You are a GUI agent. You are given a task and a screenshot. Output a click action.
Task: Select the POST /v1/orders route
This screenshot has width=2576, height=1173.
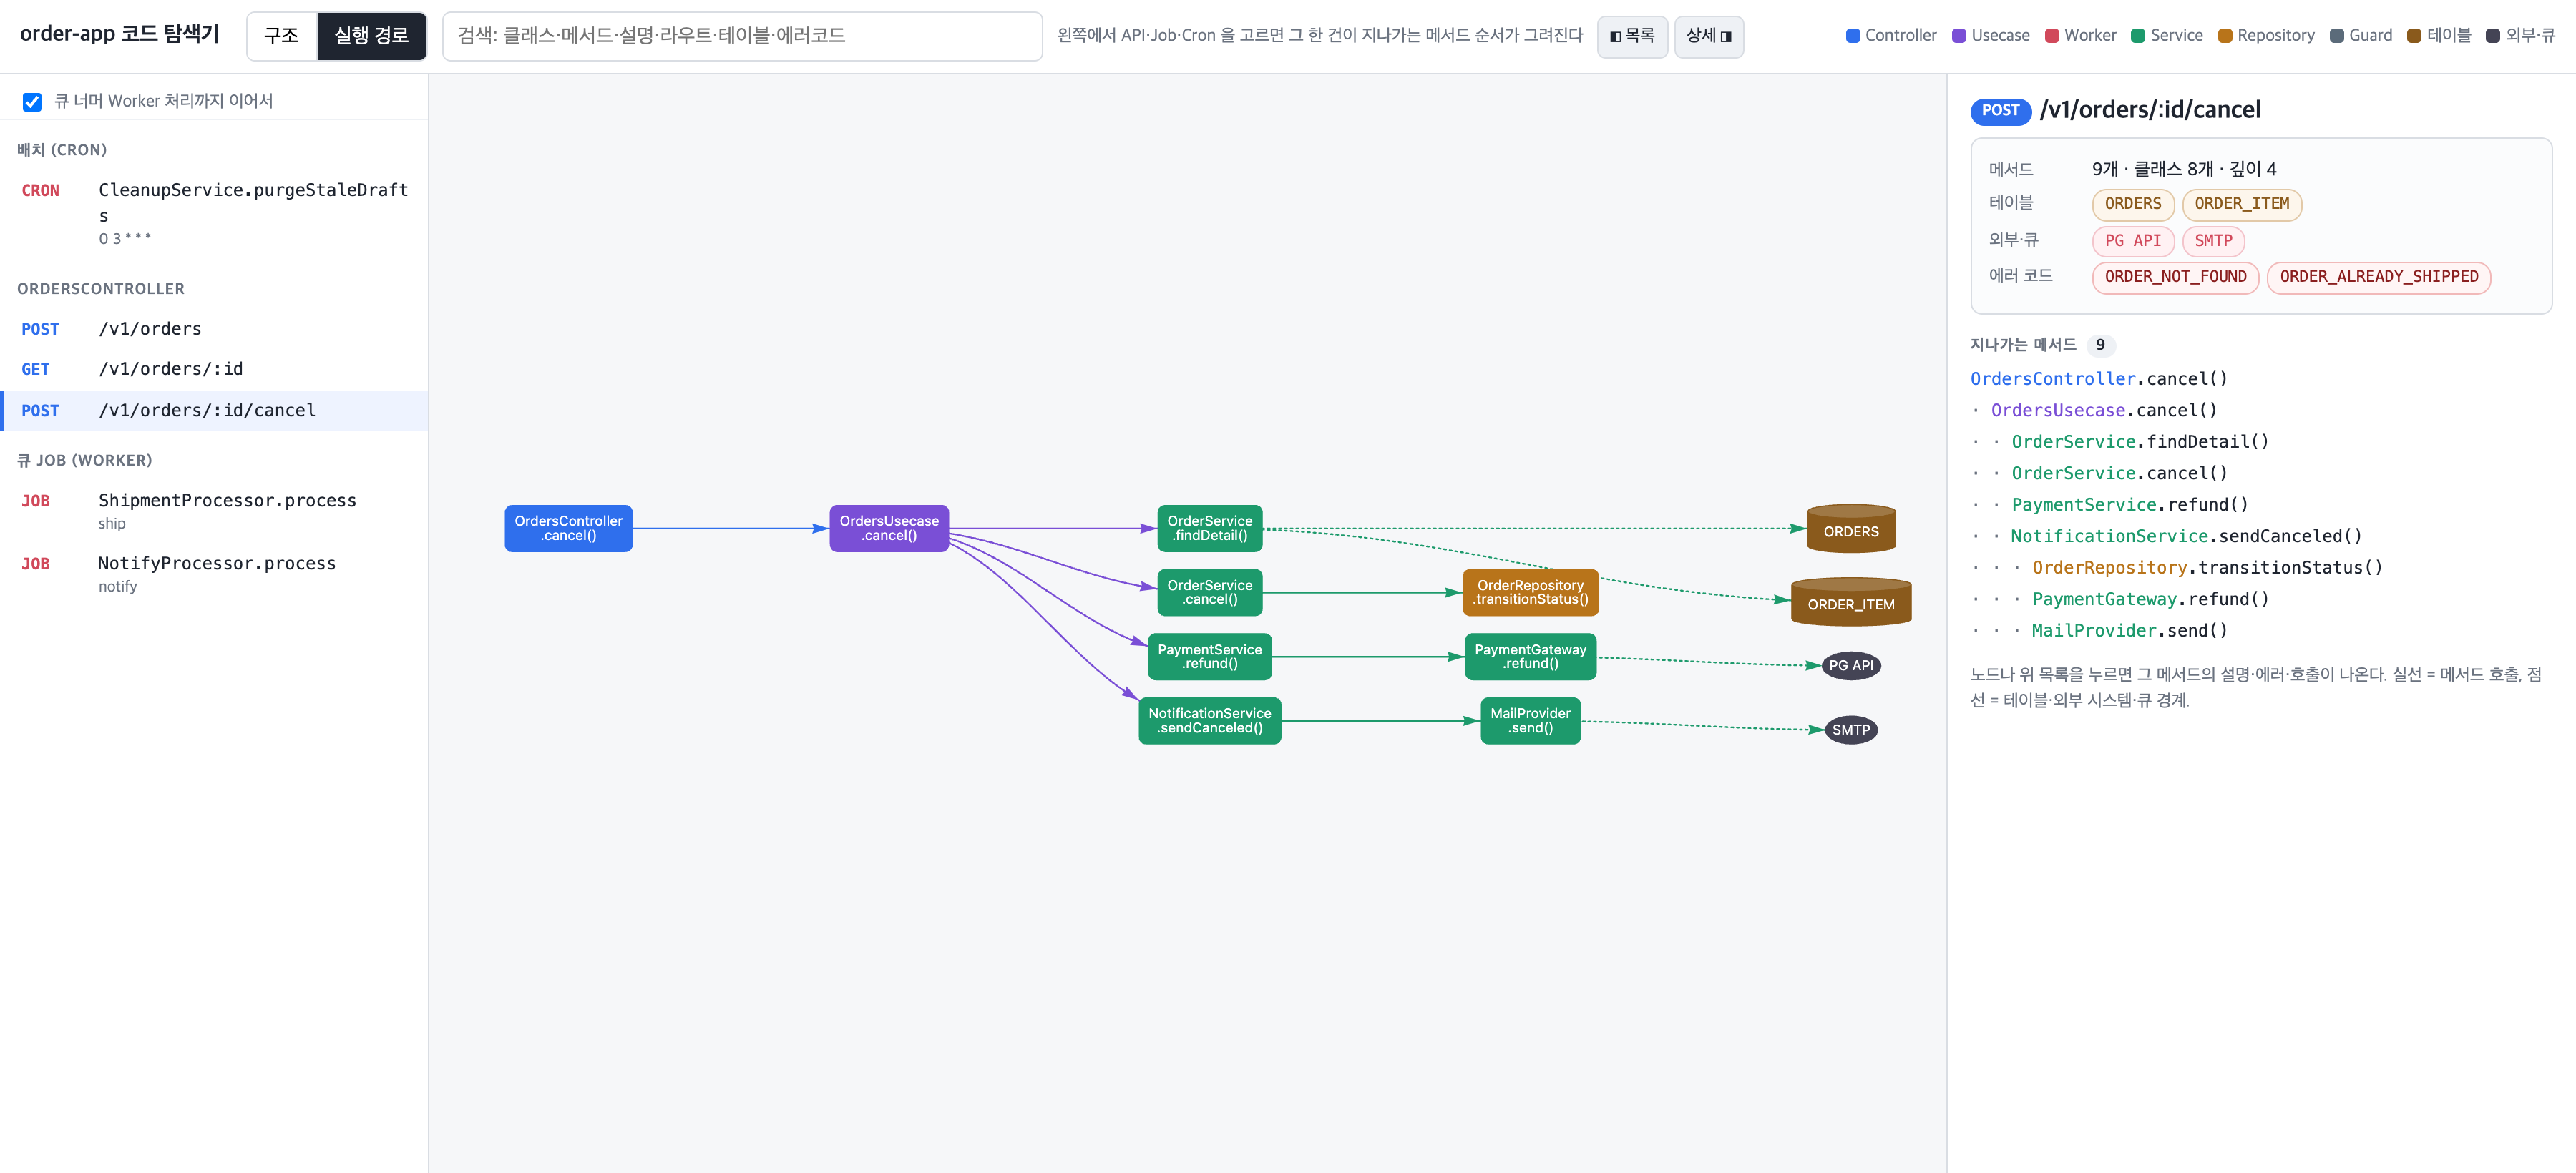coord(214,329)
